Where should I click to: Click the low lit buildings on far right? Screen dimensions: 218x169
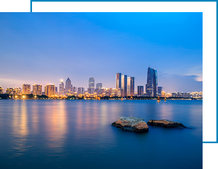tap(187, 95)
